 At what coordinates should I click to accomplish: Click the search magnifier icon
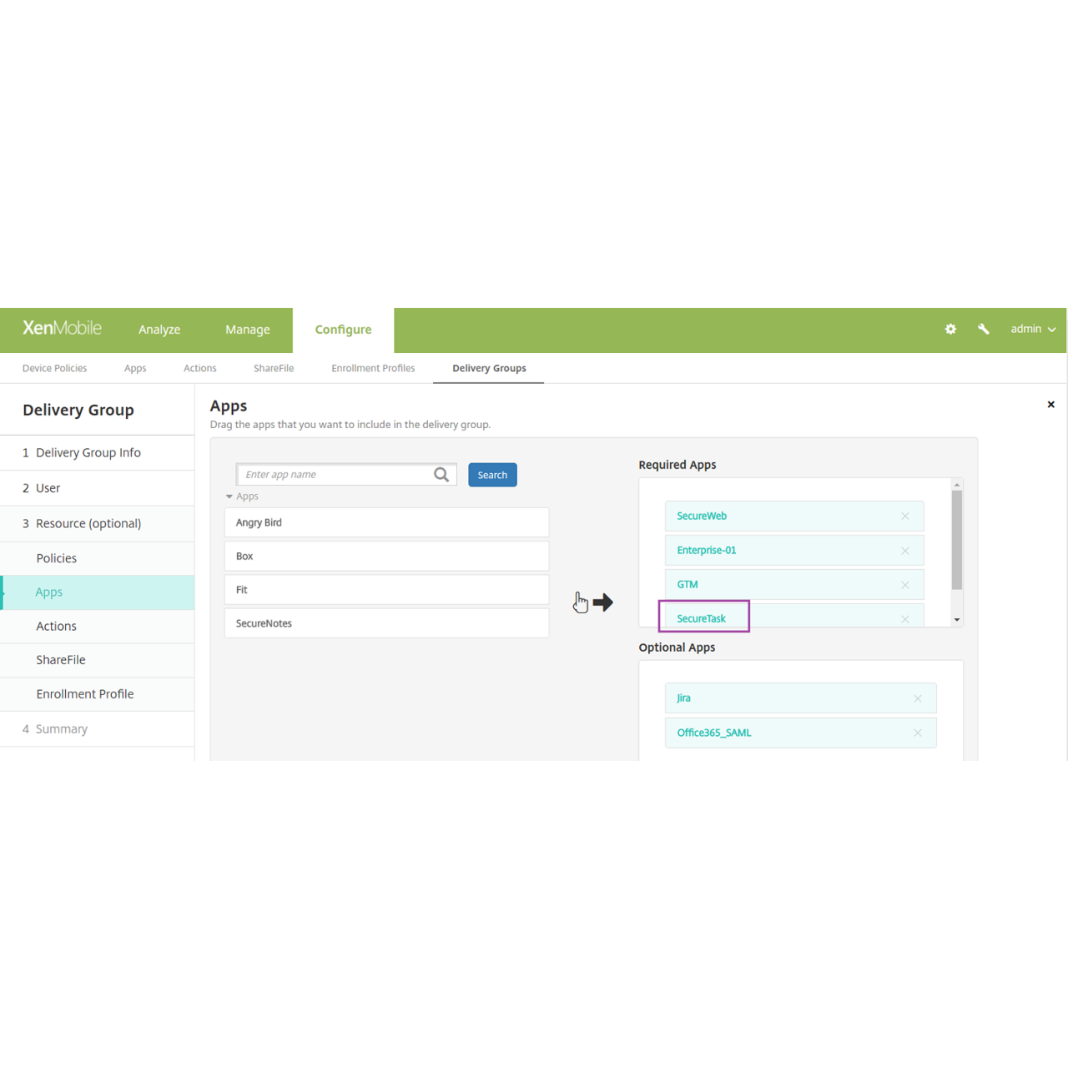[441, 474]
